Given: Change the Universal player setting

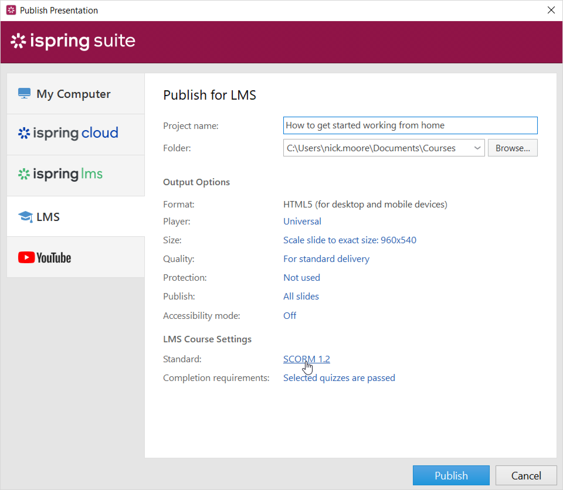Looking at the screenshot, I should coord(302,221).
